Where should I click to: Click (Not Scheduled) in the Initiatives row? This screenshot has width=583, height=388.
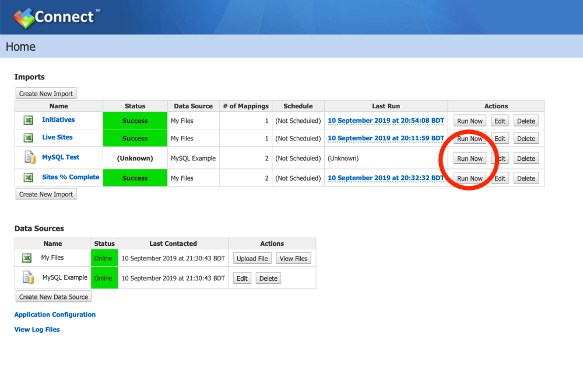[298, 121]
